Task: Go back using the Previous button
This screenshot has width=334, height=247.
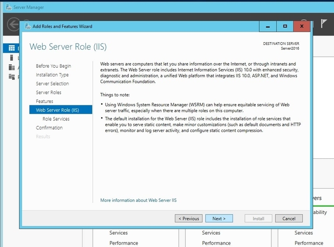Action: pos(189,218)
